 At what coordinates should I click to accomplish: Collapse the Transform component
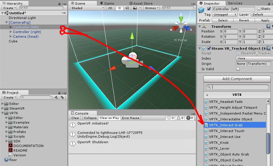click(x=200, y=27)
